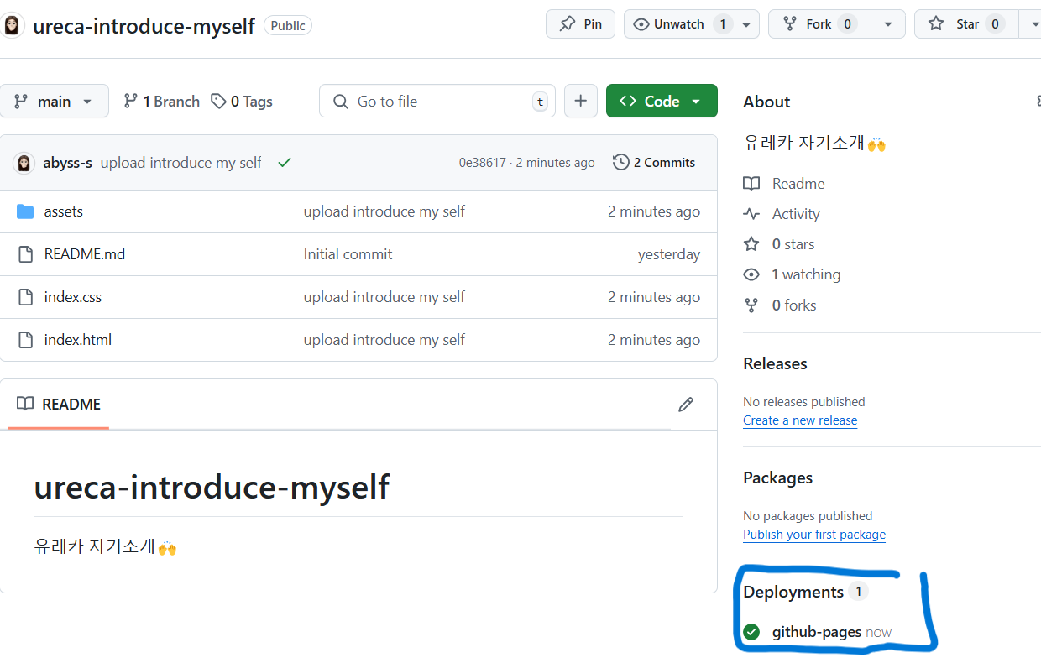This screenshot has width=1041, height=663.
Task: Click the abyss-s commit author avatar
Action: (x=24, y=163)
